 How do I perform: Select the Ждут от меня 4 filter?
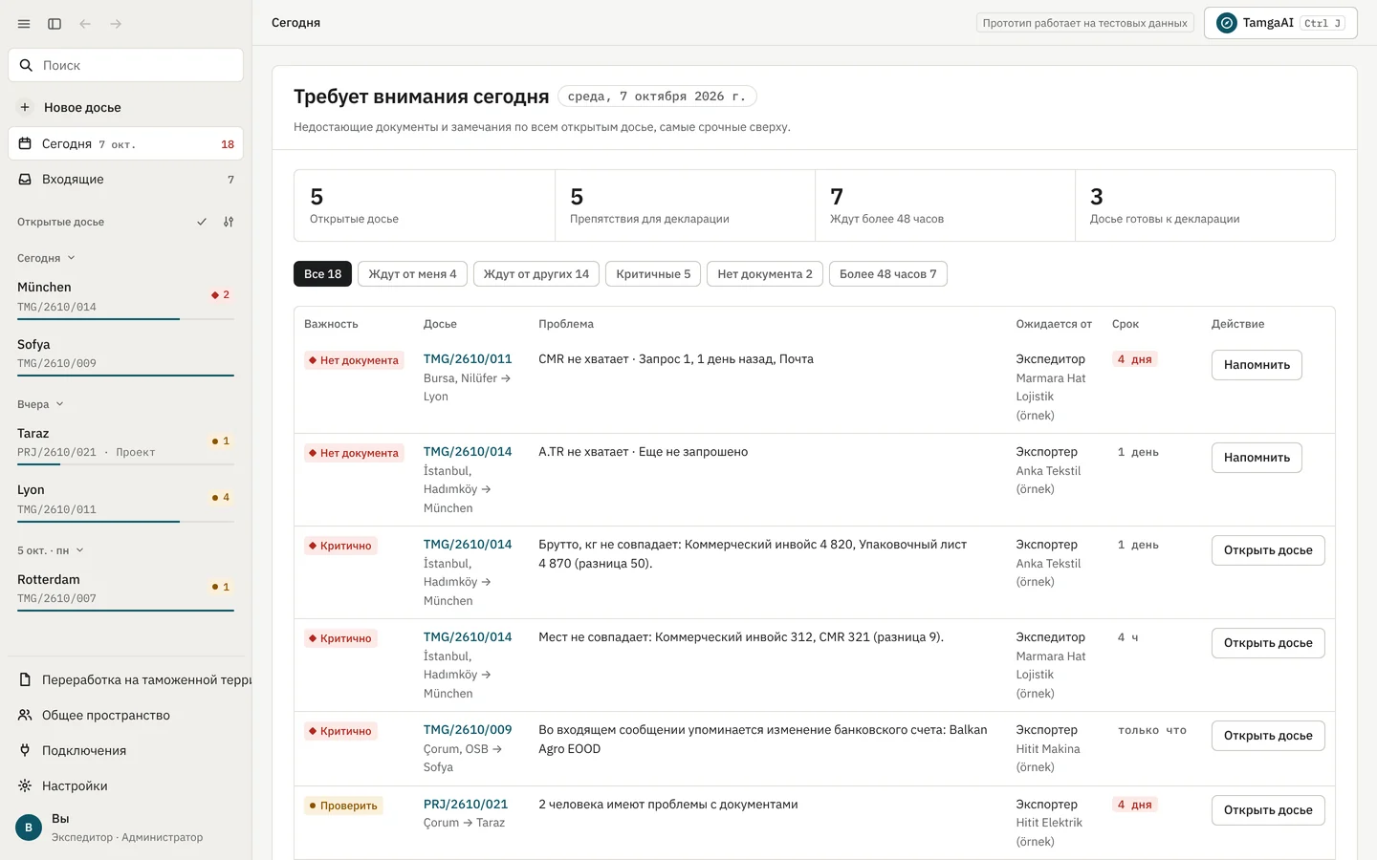pos(413,274)
